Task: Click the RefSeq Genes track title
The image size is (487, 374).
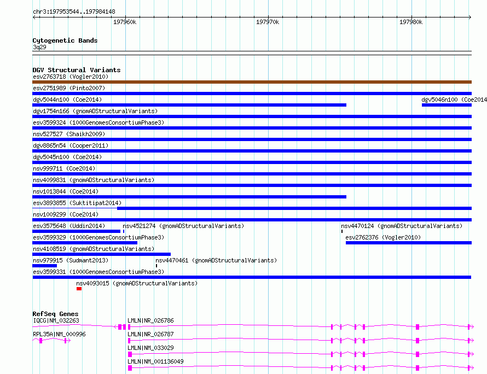Action: point(55,314)
